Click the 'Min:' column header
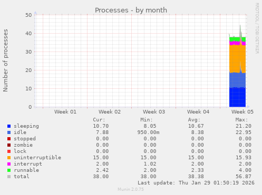 147,120
